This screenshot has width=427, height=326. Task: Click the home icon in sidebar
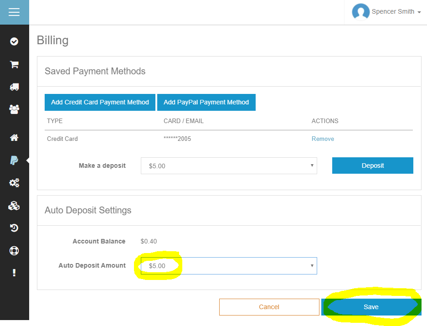14,138
